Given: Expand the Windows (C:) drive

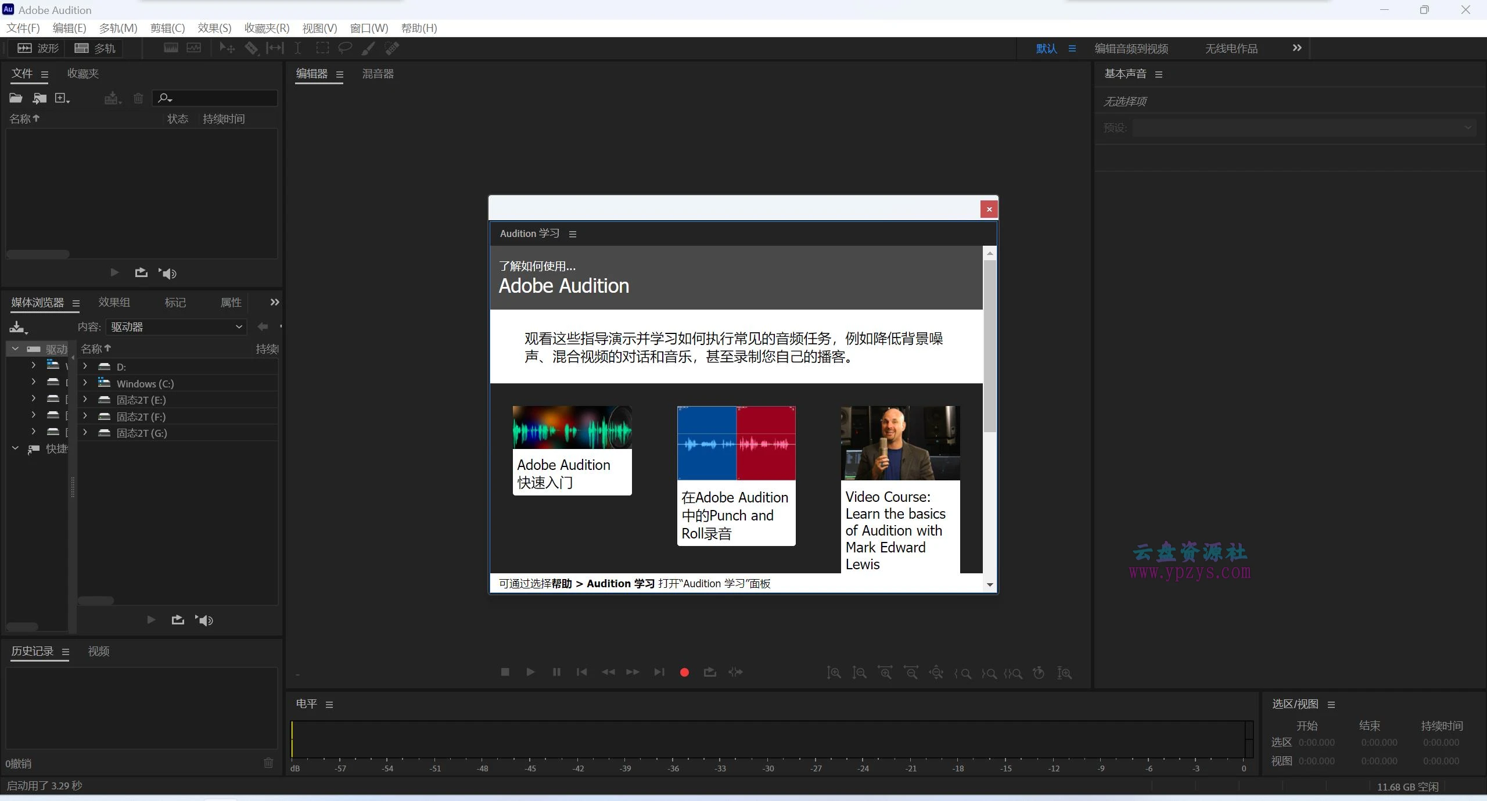Looking at the screenshot, I should [x=85, y=383].
